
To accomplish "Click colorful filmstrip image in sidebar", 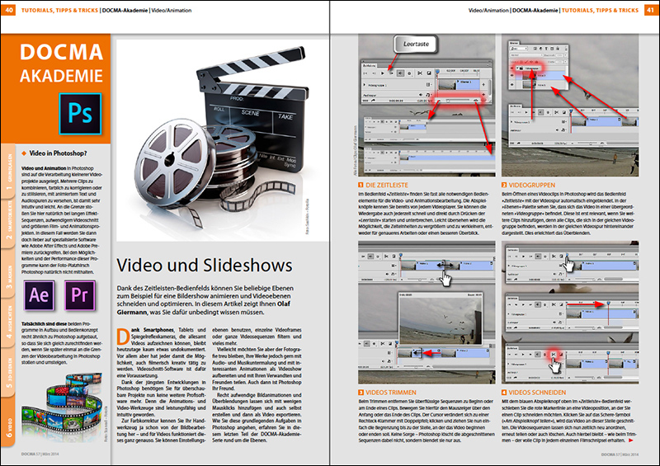I will coord(62,407).
